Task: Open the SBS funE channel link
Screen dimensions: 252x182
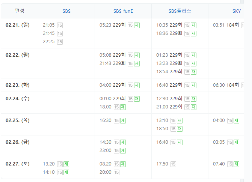Action: 123,11
